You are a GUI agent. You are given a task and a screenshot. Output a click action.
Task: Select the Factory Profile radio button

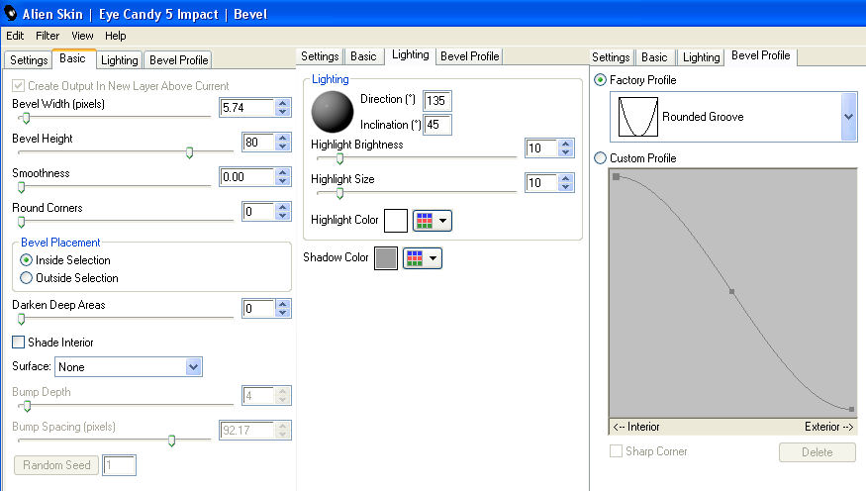[601, 80]
